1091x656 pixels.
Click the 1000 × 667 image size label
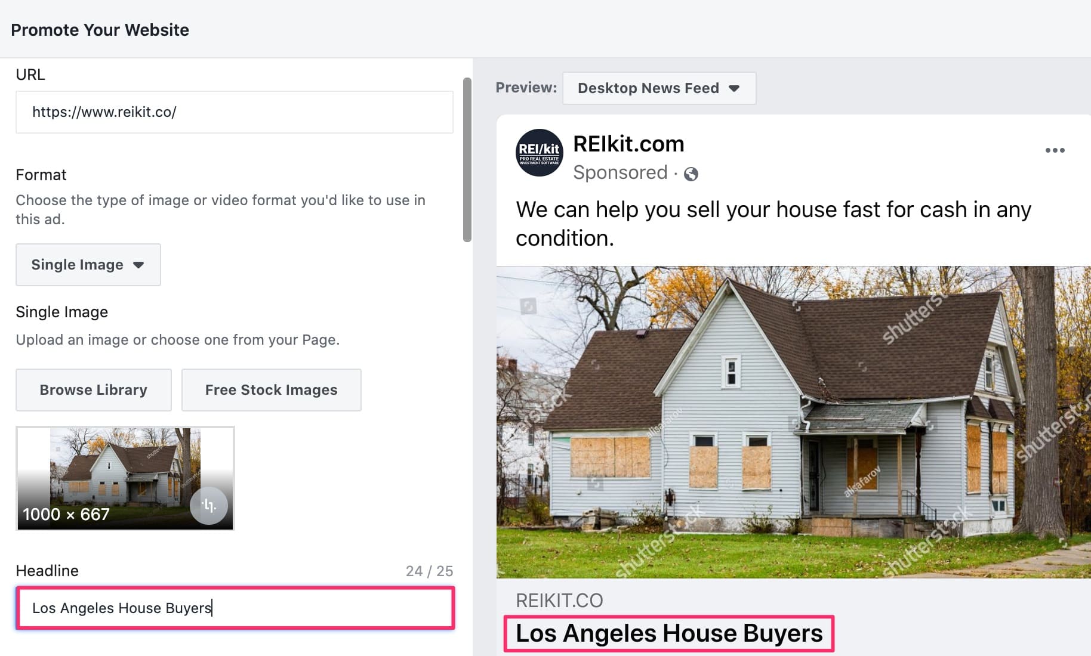(x=66, y=515)
